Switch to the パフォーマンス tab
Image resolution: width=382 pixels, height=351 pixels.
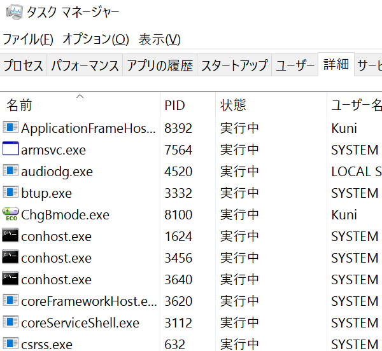coord(85,65)
